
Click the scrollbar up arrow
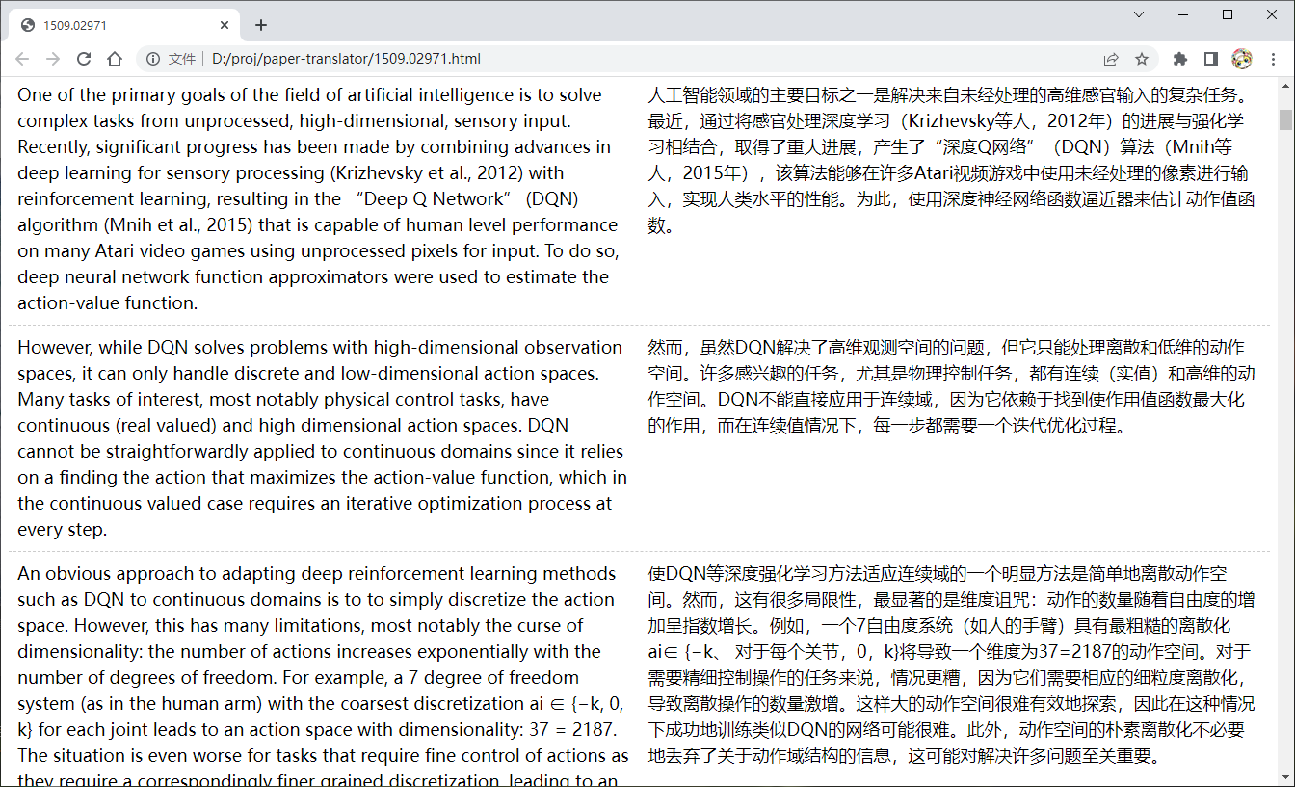coord(1285,85)
